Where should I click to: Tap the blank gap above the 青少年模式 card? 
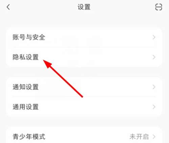tap(84, 122)
